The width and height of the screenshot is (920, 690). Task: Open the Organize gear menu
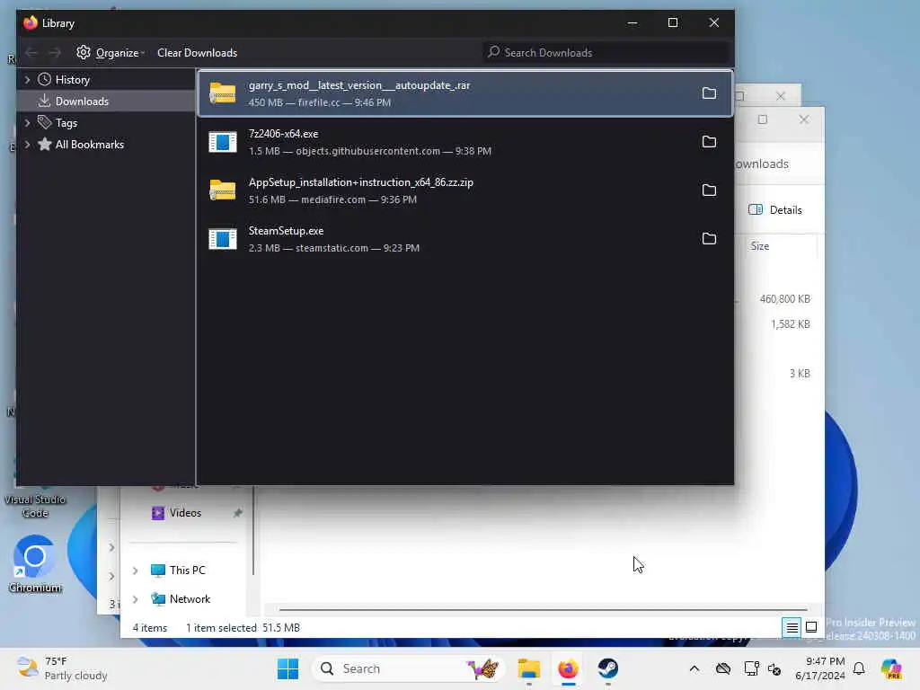point(111,53)
